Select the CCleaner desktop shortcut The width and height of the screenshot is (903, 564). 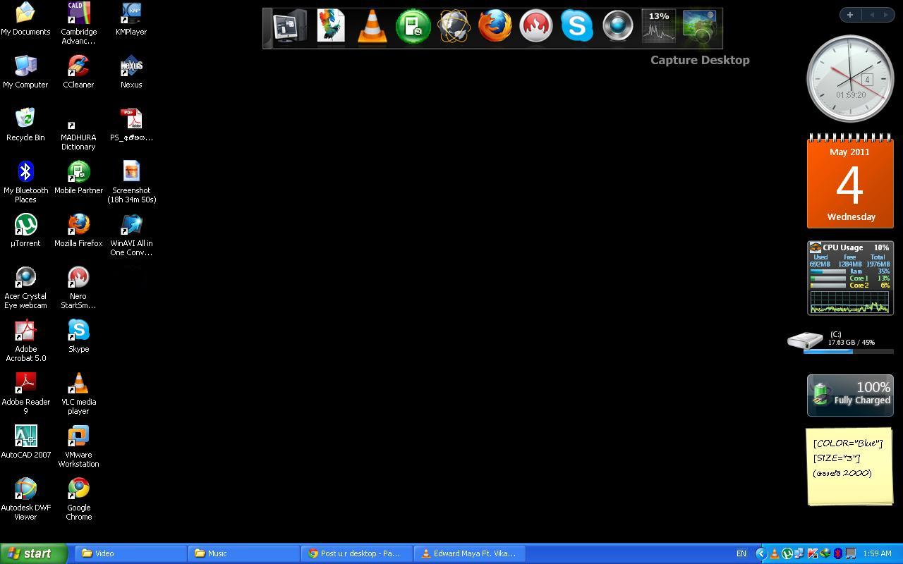click(78, 72)
